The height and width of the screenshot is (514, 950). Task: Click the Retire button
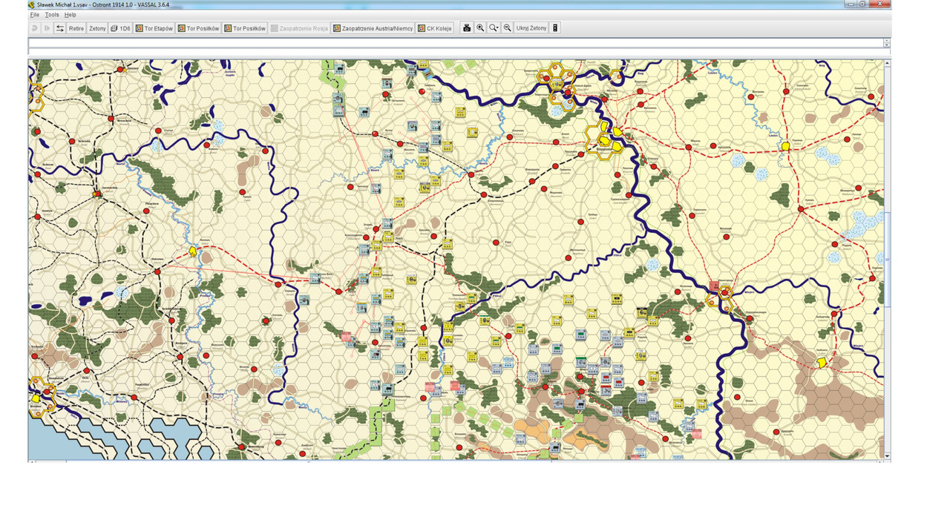click(x=76, y=28)
